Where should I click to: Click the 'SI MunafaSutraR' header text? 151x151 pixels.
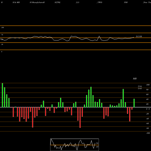(37, 2)
